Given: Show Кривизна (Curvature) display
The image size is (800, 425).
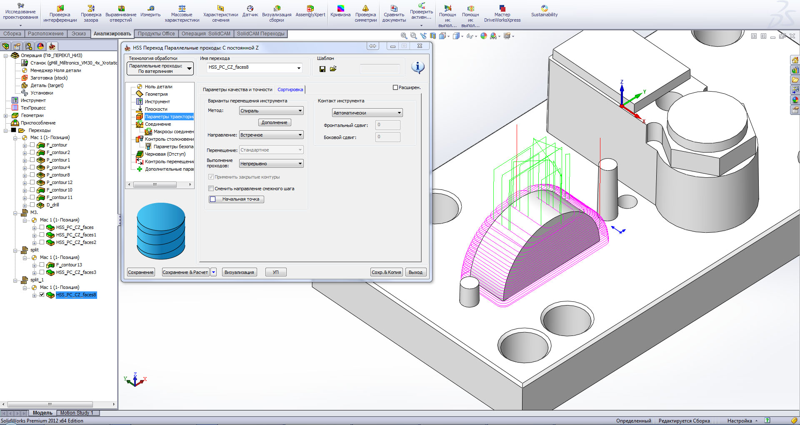Looking at the screenshot, I should 340,12.
